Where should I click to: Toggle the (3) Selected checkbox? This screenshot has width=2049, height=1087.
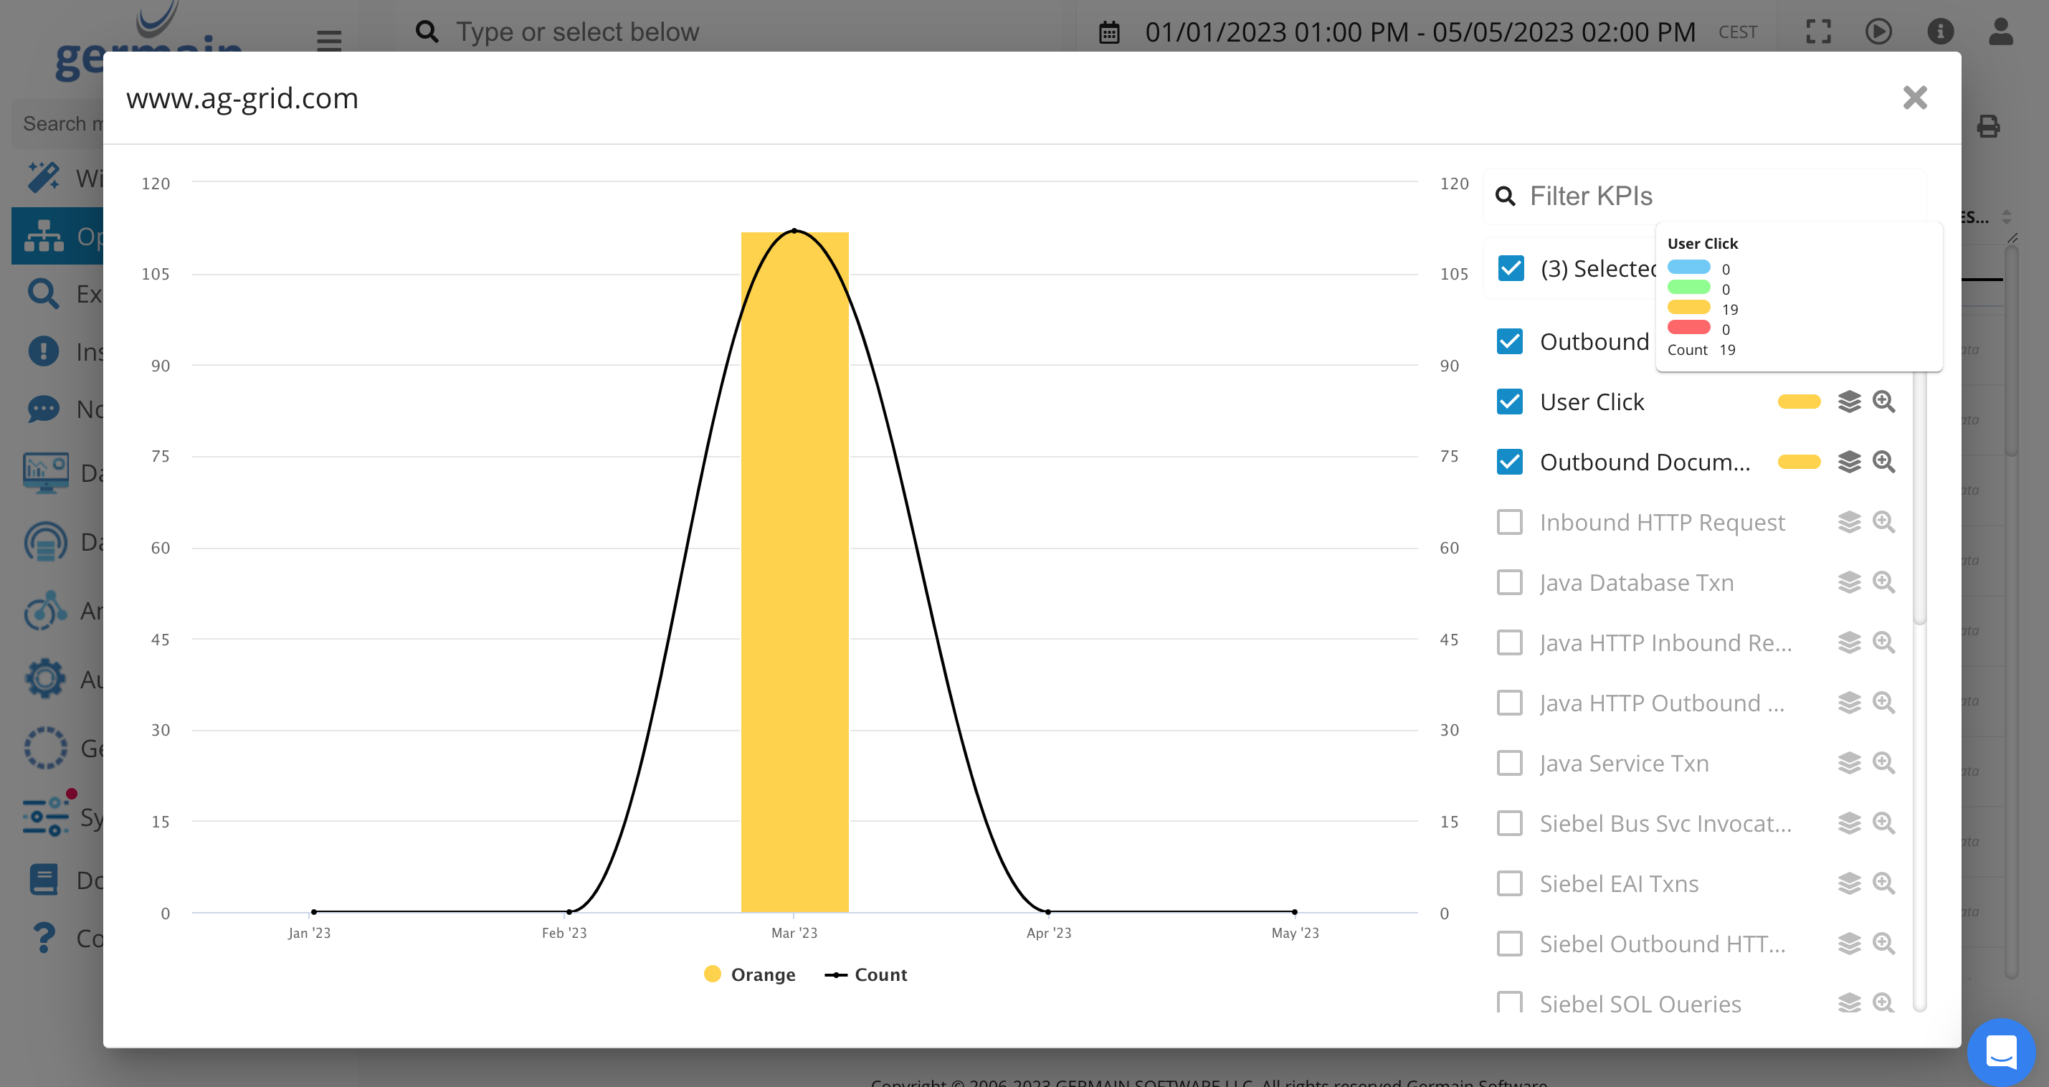tap(1511, 268)
